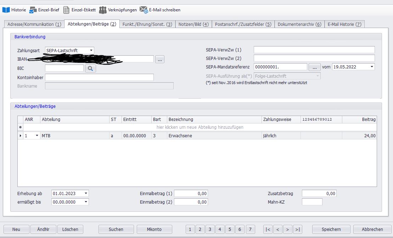Open the Historie book icon

point(6,10)
